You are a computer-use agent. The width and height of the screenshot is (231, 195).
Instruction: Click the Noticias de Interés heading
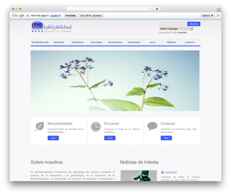tap(139, 162)
